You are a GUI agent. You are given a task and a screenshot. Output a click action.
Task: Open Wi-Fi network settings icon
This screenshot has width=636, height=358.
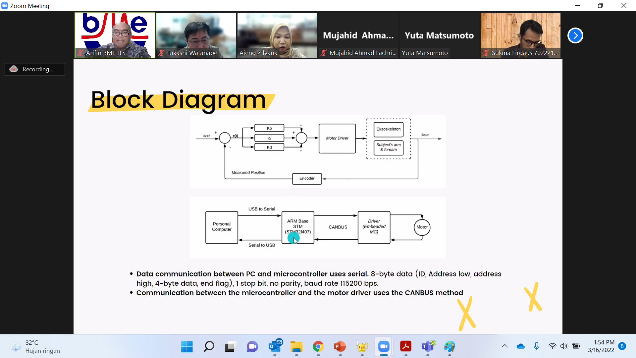pyautogui.click(x=552, y=346)
